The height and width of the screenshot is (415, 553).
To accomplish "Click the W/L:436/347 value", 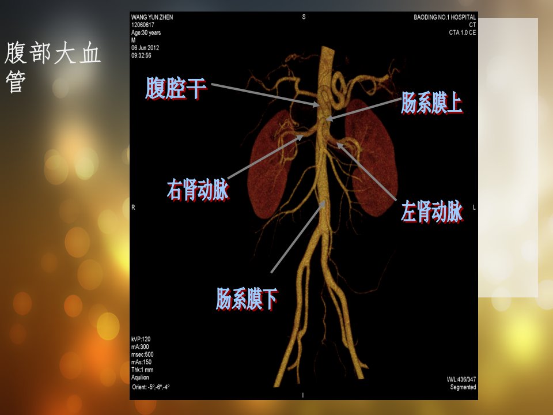I will (461, 379).
